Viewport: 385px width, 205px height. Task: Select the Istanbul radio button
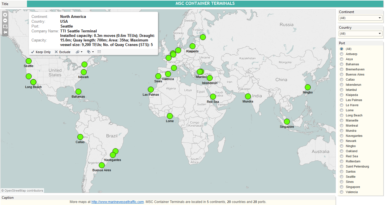pyautogui.click(x=342, y=90)
